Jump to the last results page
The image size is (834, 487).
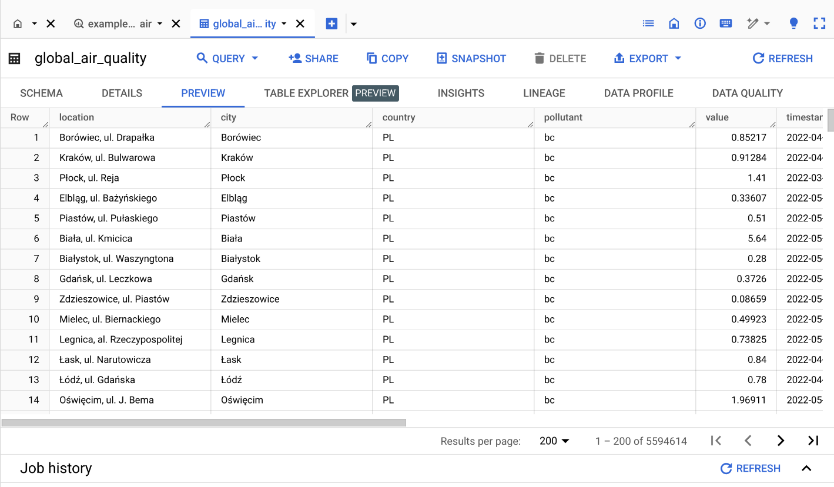(x=813, y=441)
